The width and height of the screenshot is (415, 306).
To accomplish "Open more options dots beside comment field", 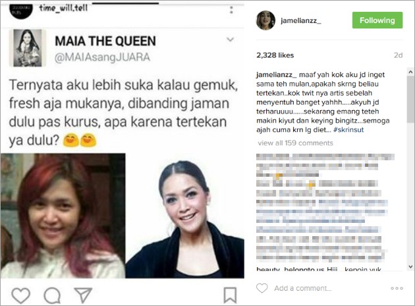I will (397, 288).
